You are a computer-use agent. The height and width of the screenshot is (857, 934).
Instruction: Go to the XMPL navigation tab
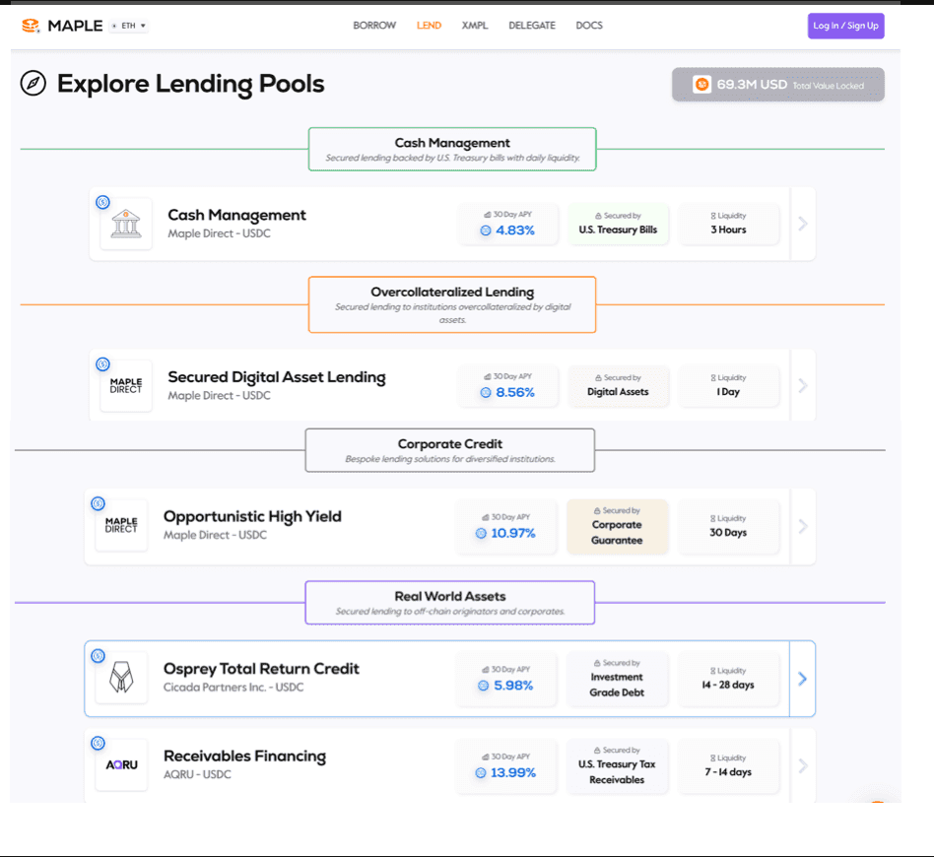475,26
